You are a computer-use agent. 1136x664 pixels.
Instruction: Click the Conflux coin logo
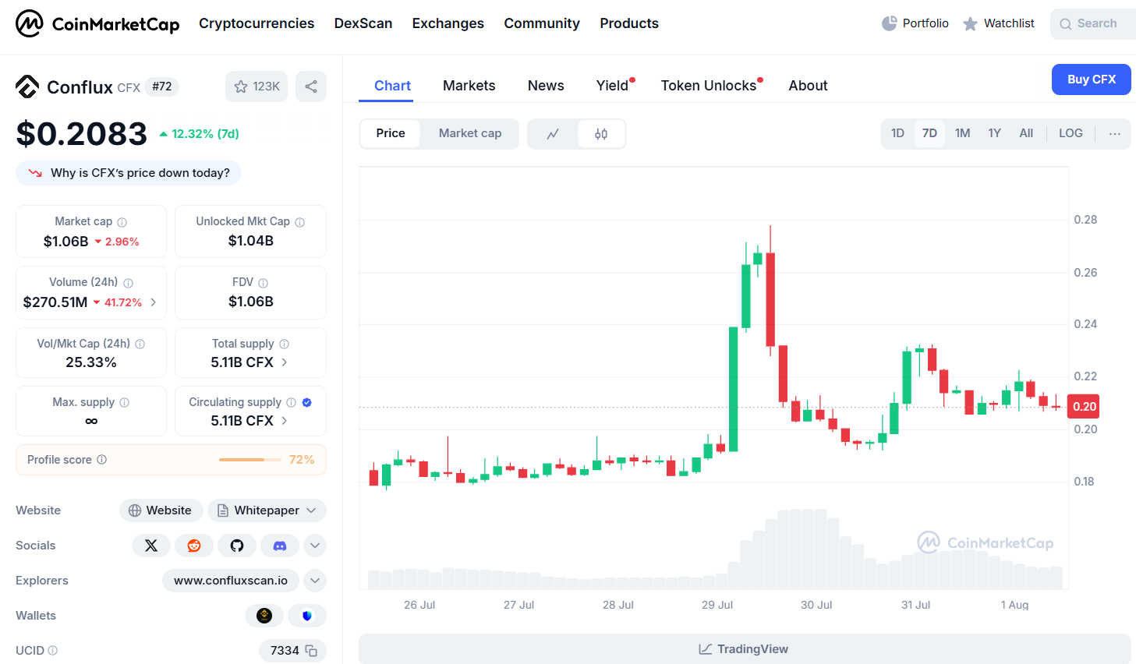(27, 87)
